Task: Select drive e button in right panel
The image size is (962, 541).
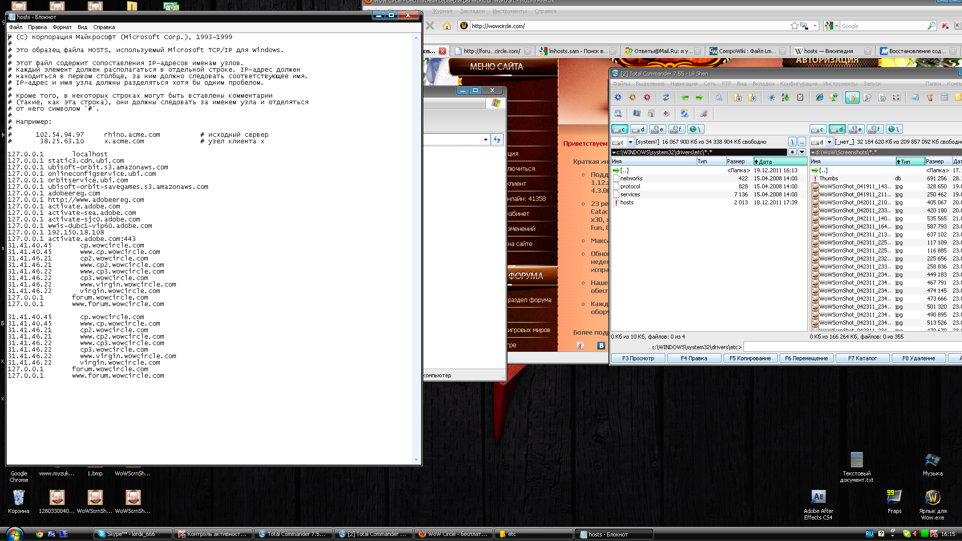Action: point(856,129)
